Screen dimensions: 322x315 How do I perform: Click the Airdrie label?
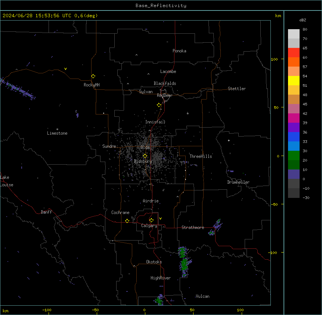151,201
